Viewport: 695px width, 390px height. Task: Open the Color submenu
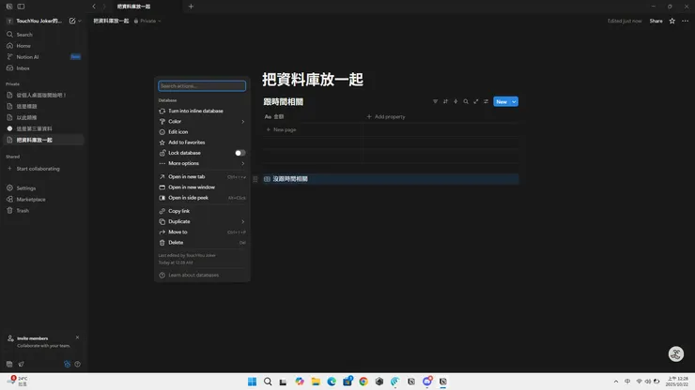(x=202, y=121)
